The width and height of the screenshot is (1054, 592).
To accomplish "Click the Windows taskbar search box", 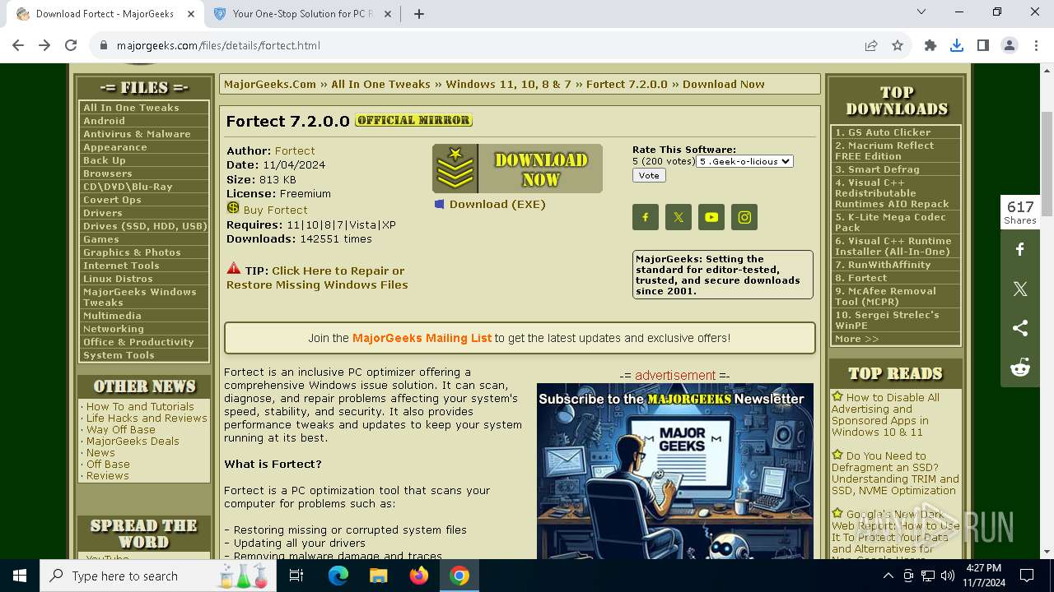I will [158, 576].
